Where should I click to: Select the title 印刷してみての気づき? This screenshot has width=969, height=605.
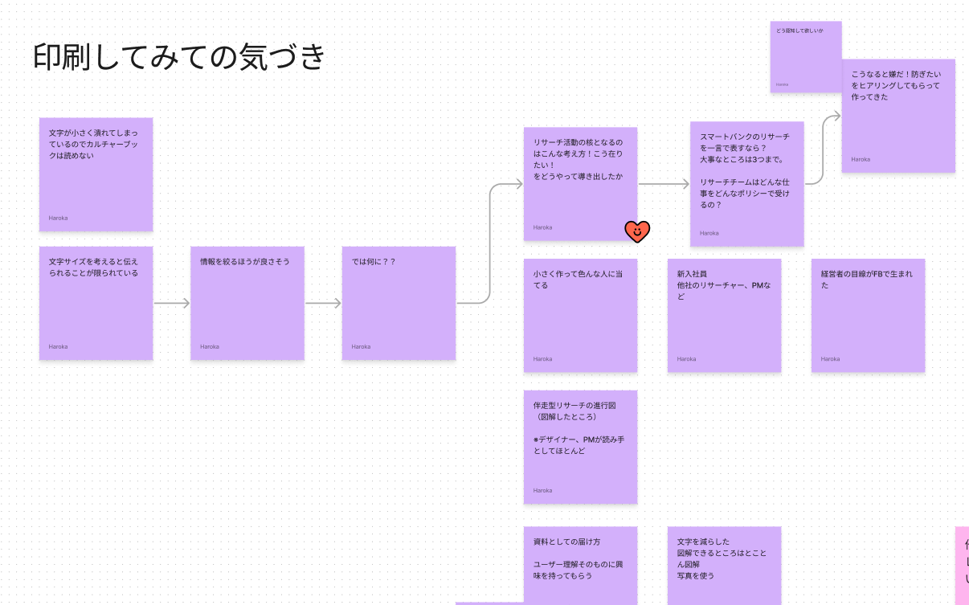coord(180,57)
